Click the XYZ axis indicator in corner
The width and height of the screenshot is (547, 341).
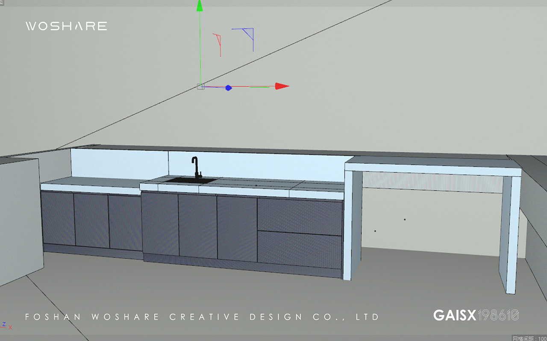point(6,325)
